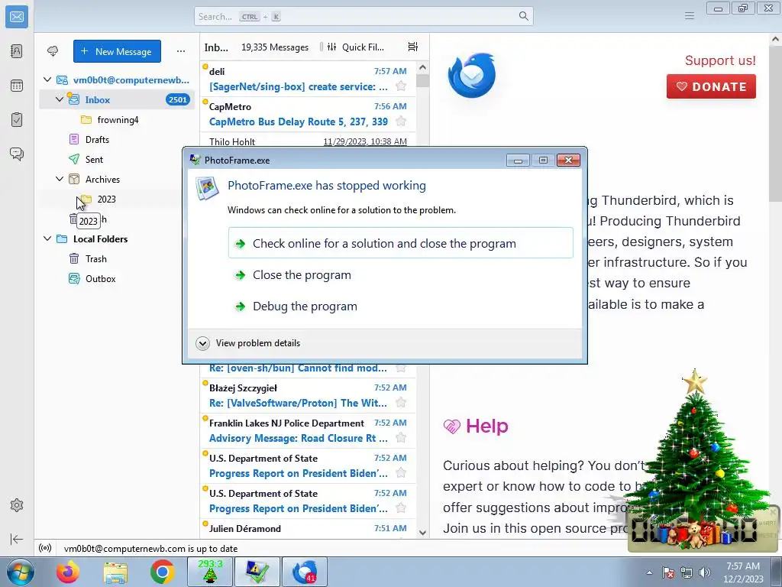Open message list display options icon
Viewport: 782px width, 587px height.
pyautogui.click(x=413, y=47)
